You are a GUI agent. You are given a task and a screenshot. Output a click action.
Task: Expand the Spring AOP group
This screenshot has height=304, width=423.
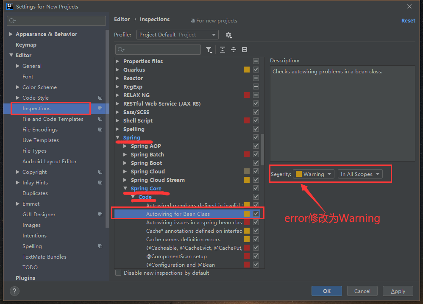click(x=125, y=146)
